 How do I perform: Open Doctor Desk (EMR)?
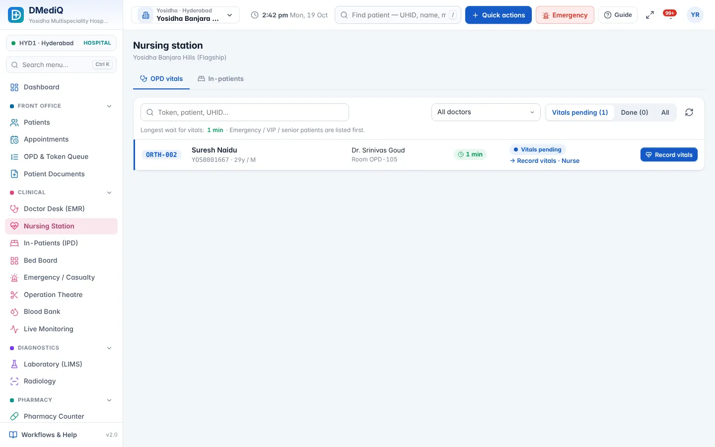click(x=61, y=209)
